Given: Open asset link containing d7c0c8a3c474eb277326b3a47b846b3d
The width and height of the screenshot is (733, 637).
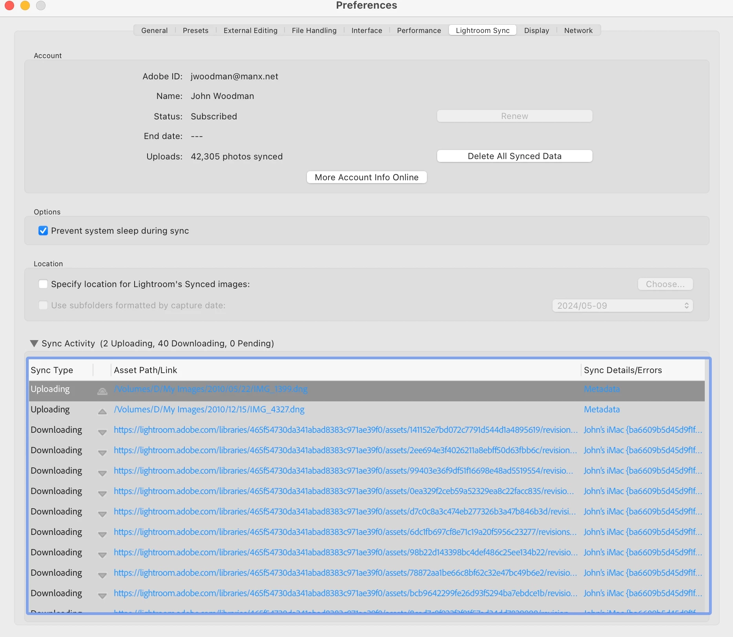Looking at the screenshot, I should click(345, 512).
